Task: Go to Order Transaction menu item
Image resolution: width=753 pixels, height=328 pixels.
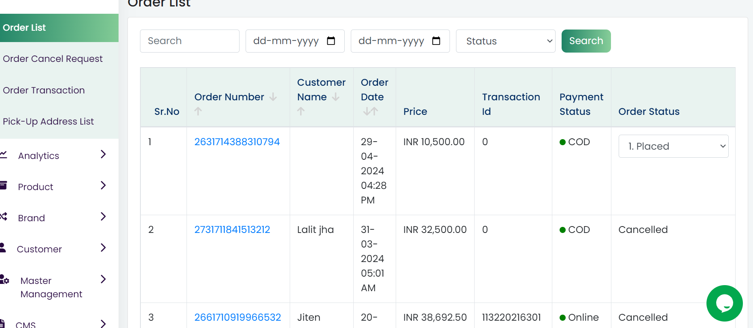Action: [44, 90]
